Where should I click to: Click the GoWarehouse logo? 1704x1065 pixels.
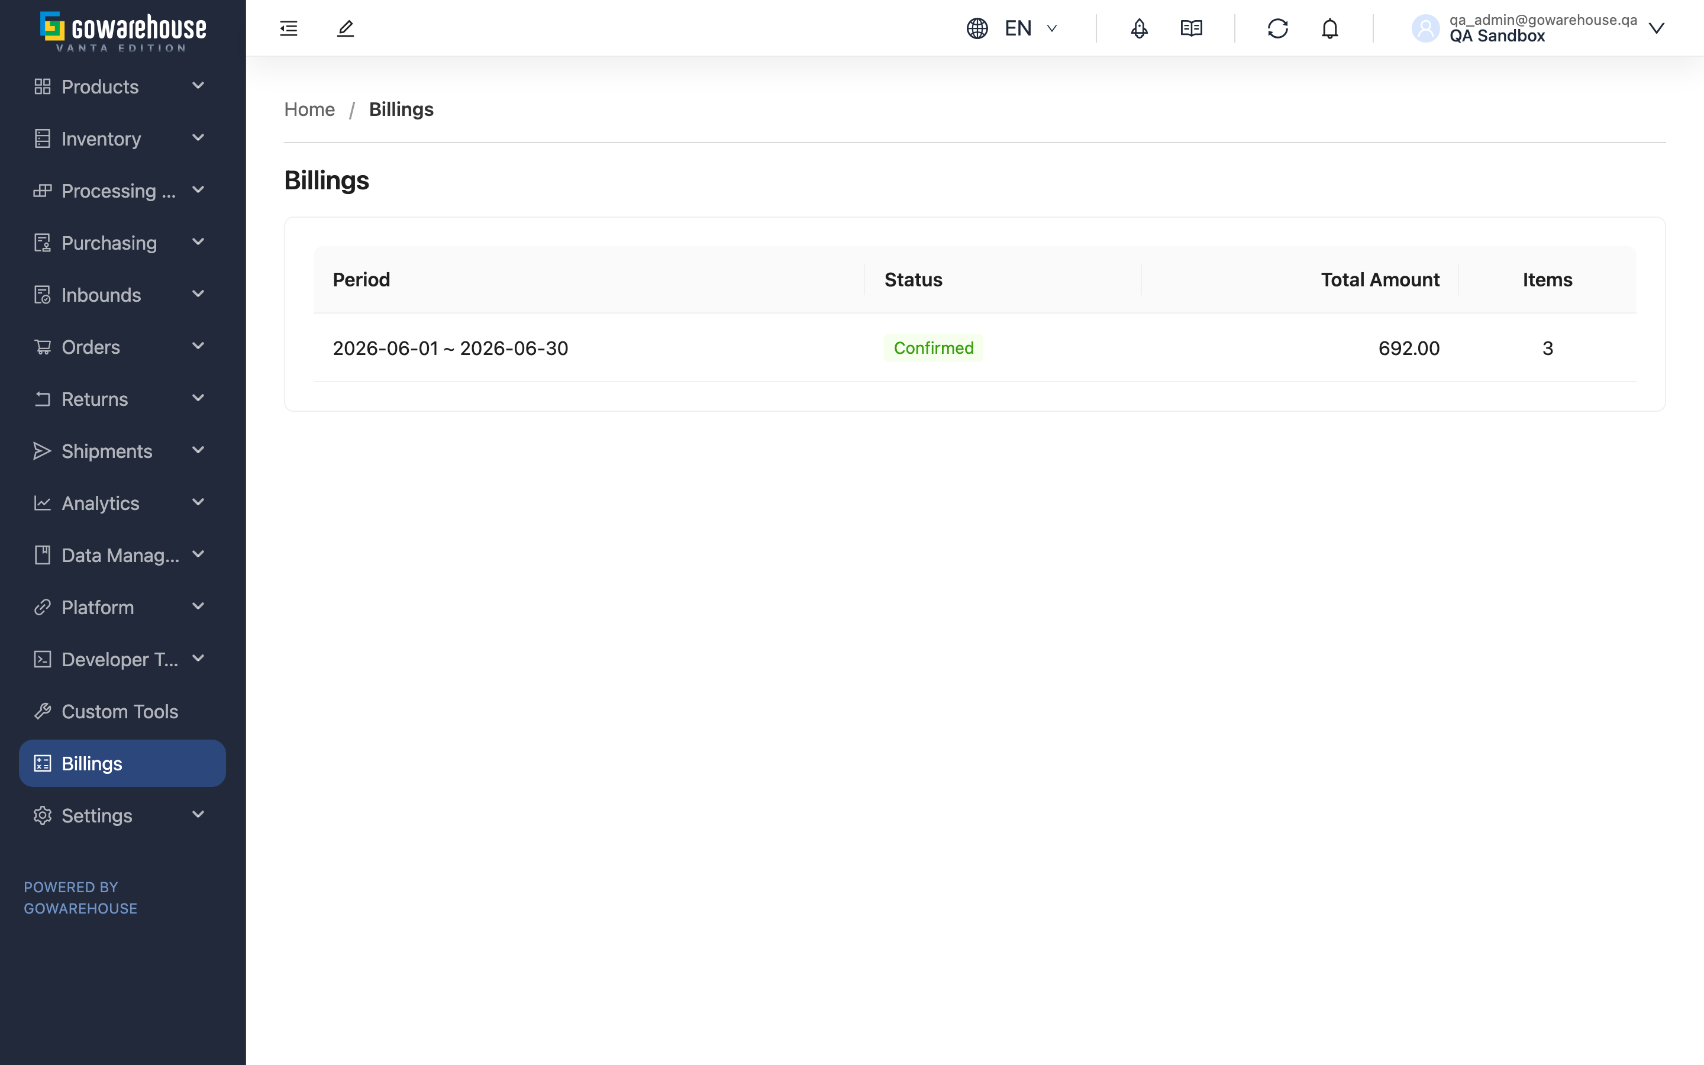pyautogui.click(x=122, y=31)
